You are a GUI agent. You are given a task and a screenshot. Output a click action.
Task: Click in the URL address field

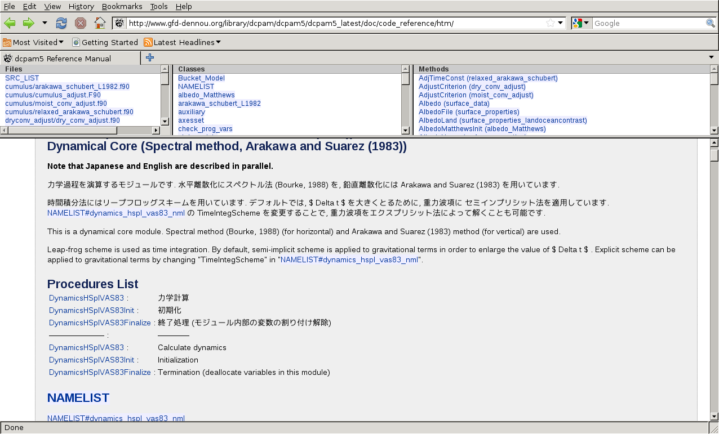332,23
